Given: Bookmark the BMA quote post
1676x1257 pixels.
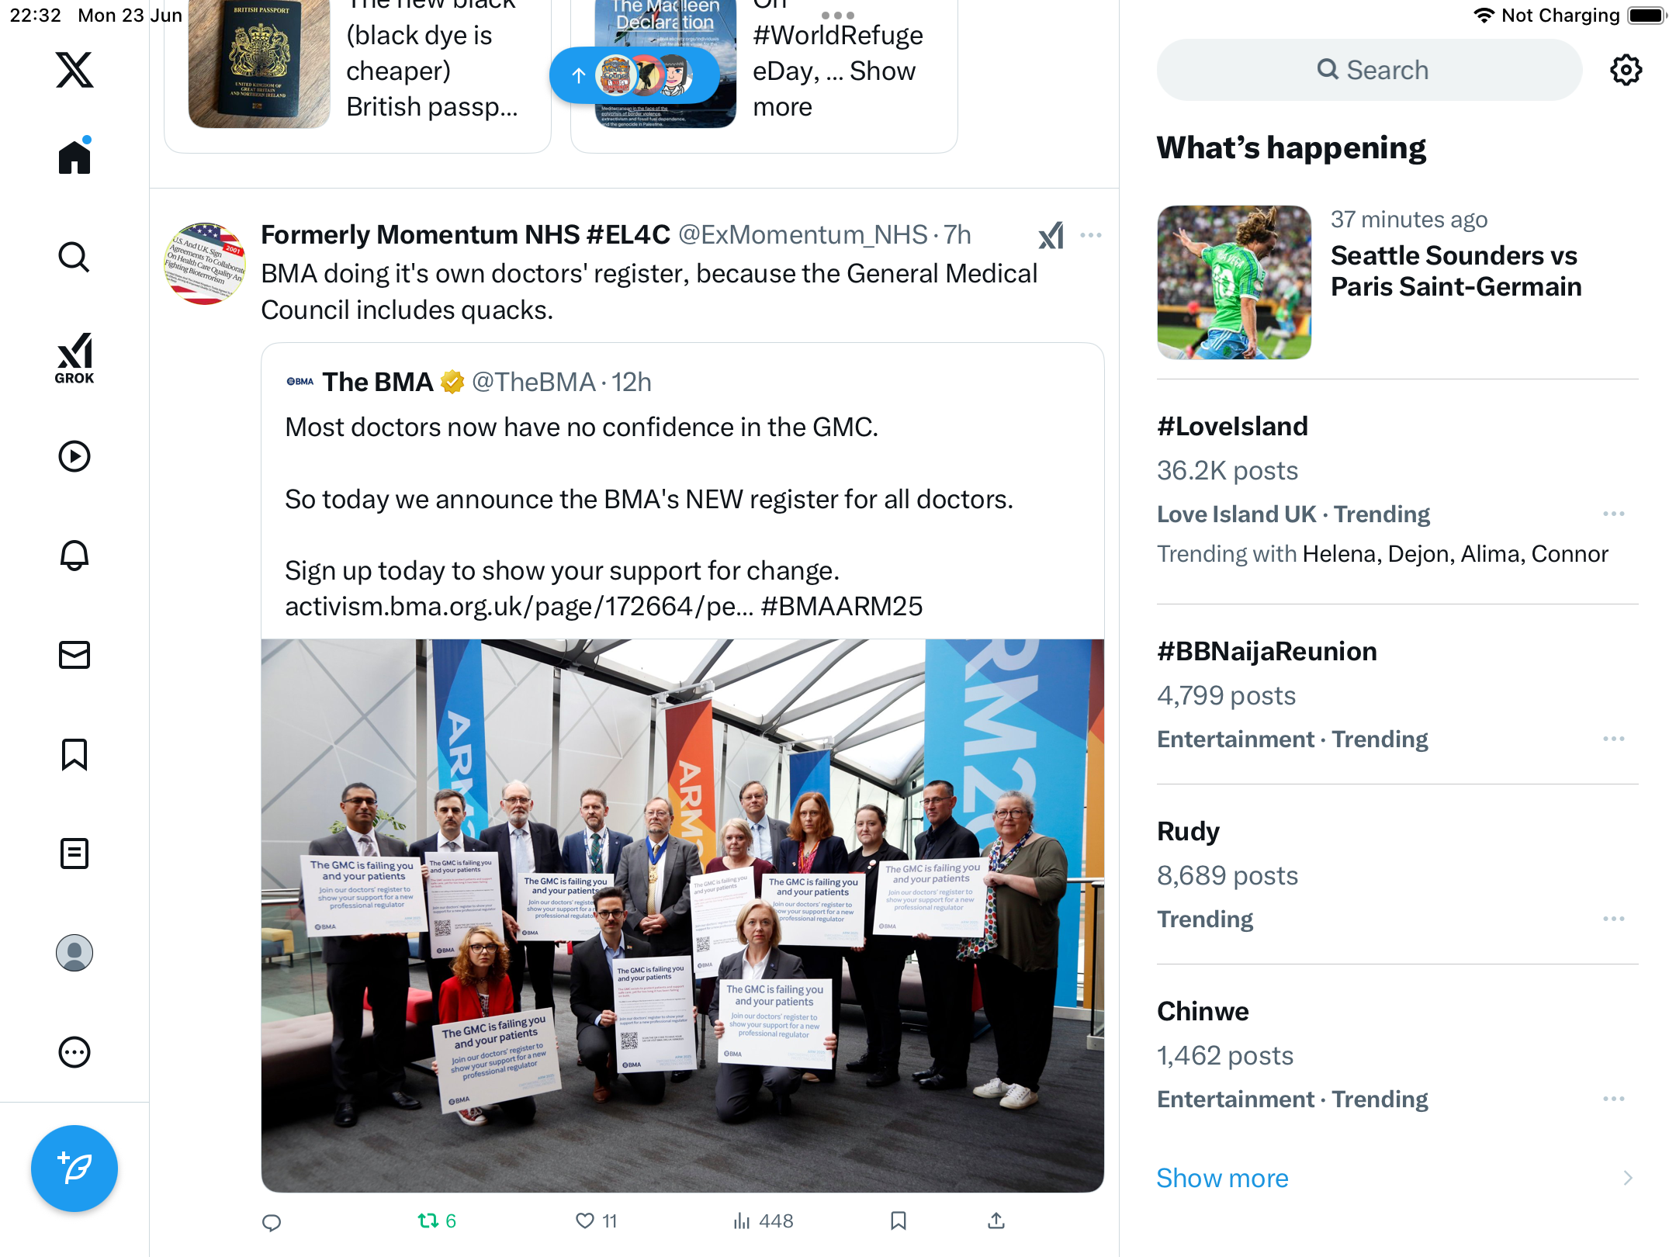Looking at the screenshot, I should (899, 1221).
